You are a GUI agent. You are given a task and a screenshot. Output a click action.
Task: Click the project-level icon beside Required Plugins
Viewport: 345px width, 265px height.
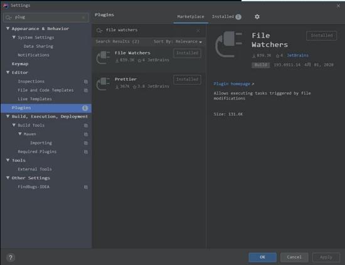tap(86, 152)
